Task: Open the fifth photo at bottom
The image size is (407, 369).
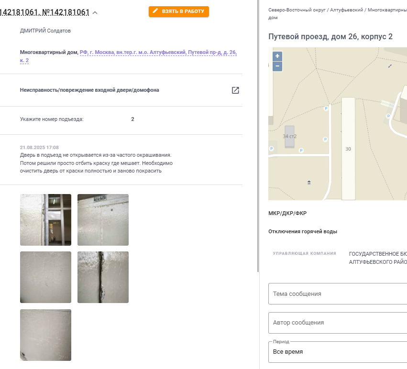Action: tap(46, 335)
